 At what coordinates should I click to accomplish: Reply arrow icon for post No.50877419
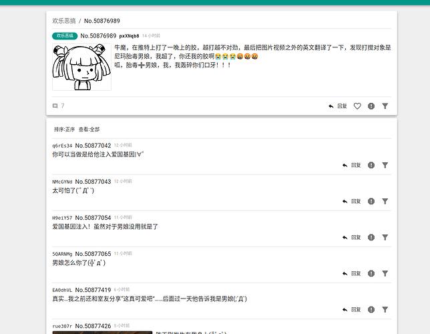pyautogui.click(x=345, y=310)
